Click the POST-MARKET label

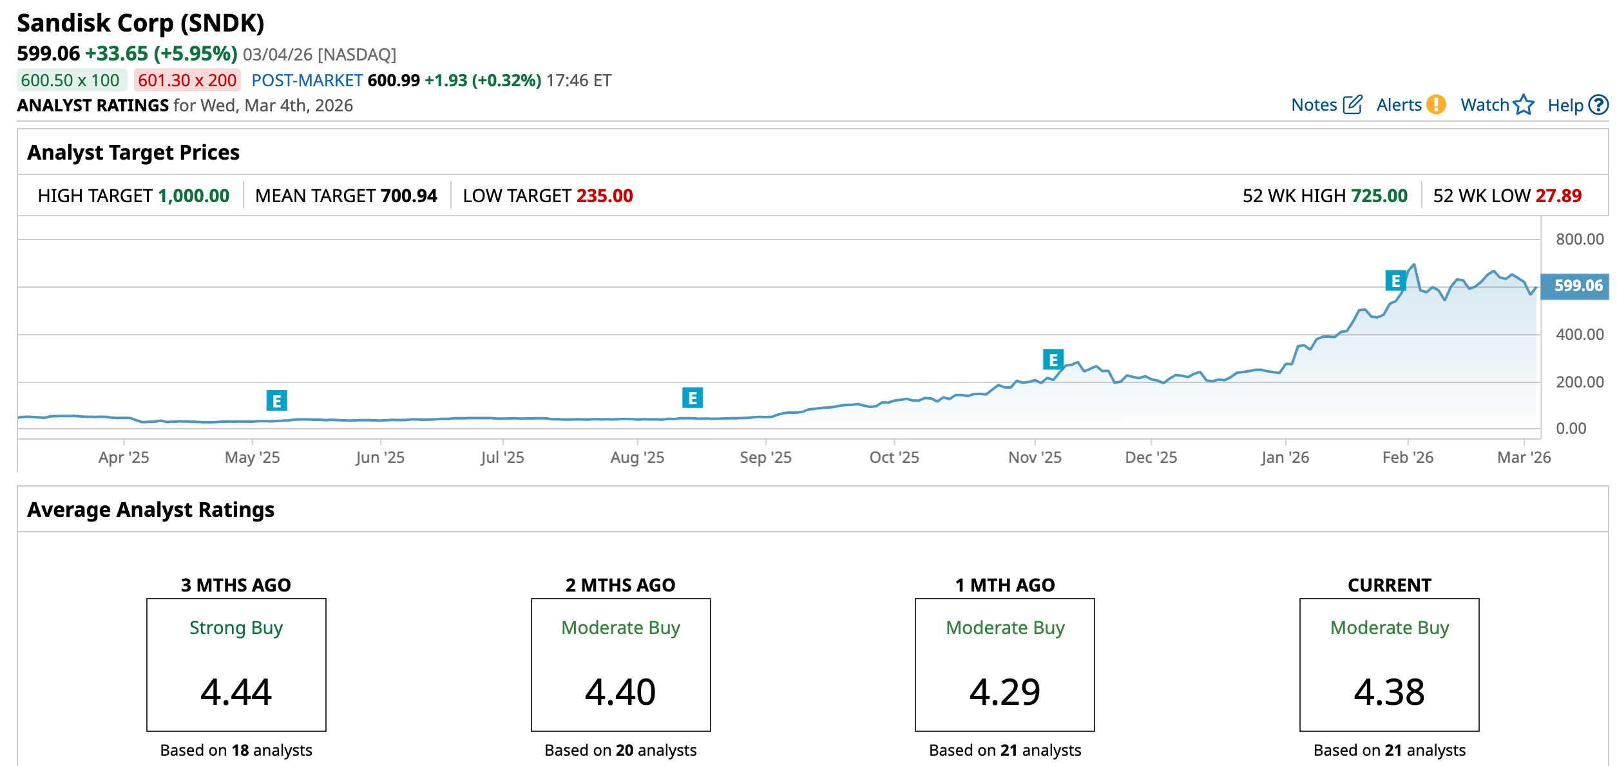[x=307, y=80]
